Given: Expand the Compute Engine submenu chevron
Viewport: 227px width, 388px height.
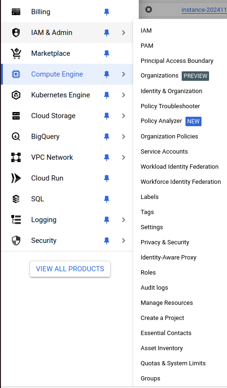Looking at the screenshot, I should point(124,74).
